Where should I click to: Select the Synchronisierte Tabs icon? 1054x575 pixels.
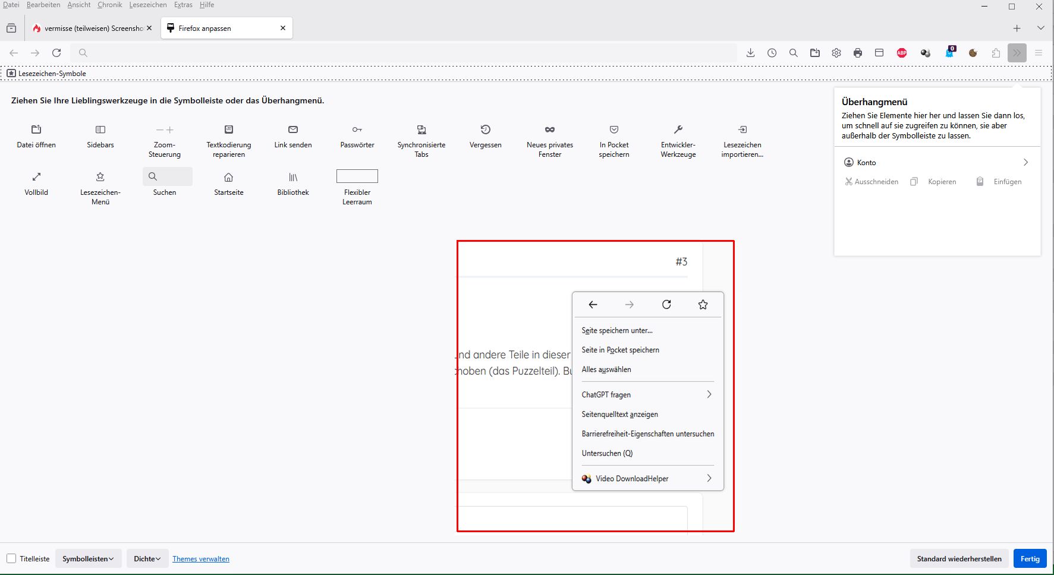(x=421, y=129)
